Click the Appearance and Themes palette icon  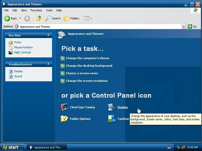pos(62,35)
